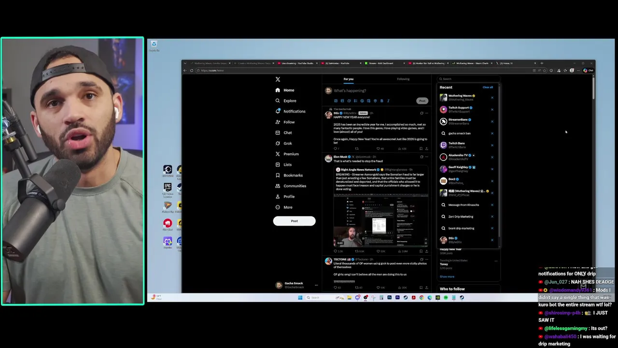Screen dimensions: 618x348
Task: Click the media image icon in composer
Action: pyautogui.click(x=336, y=101)
